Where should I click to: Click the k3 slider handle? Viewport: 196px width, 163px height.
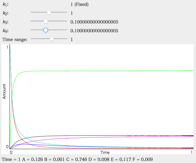pyautogui.click(x=46, y=21)
